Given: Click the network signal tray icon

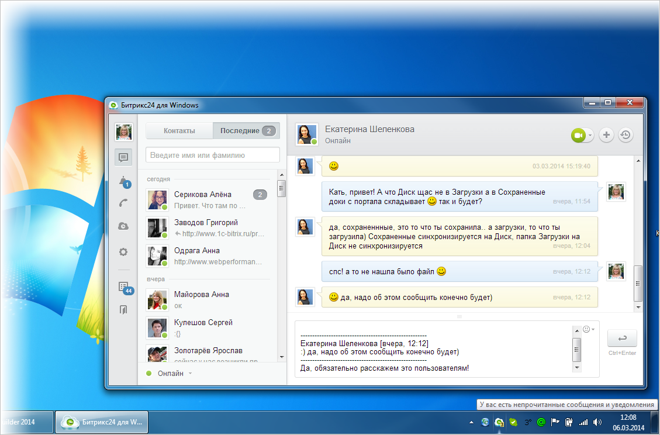Looking at the screenshot, I should [x=583, y=422].
